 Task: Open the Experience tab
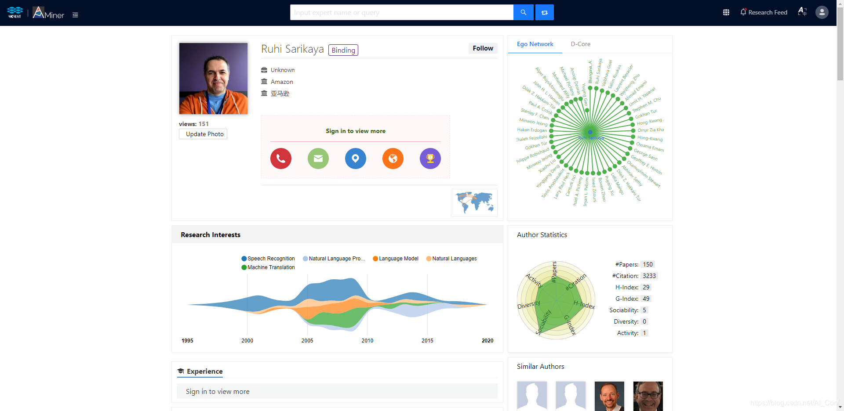[200, 371]
